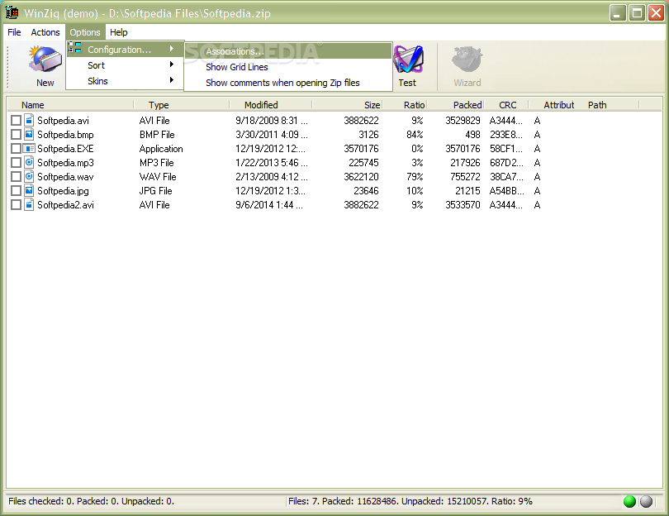Image resolution: width=669 pixels, height=516 pixels.
Task: Select Show comments when opening Zip files
Action: (288, 83)
